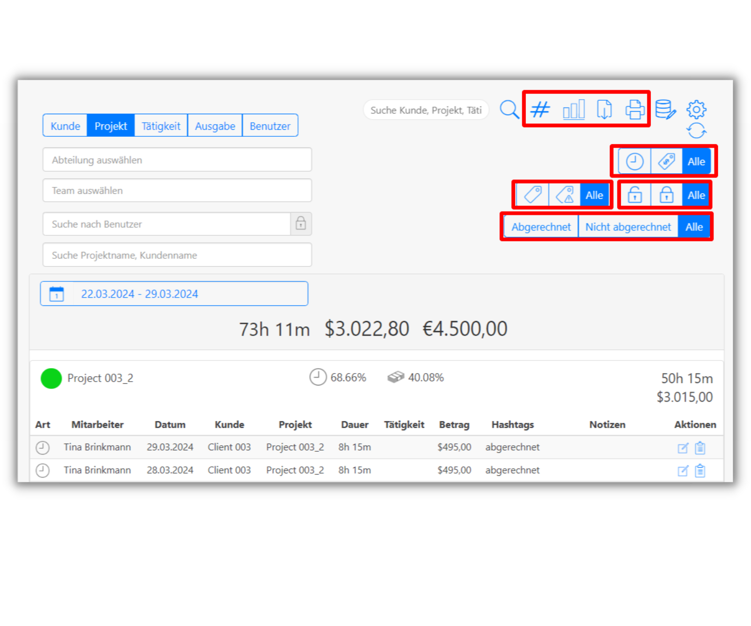751x626 pixels.
Task: Click the Suche Projektname, Kundenname field
Action: pyautogui.click(x=177, y=255)
